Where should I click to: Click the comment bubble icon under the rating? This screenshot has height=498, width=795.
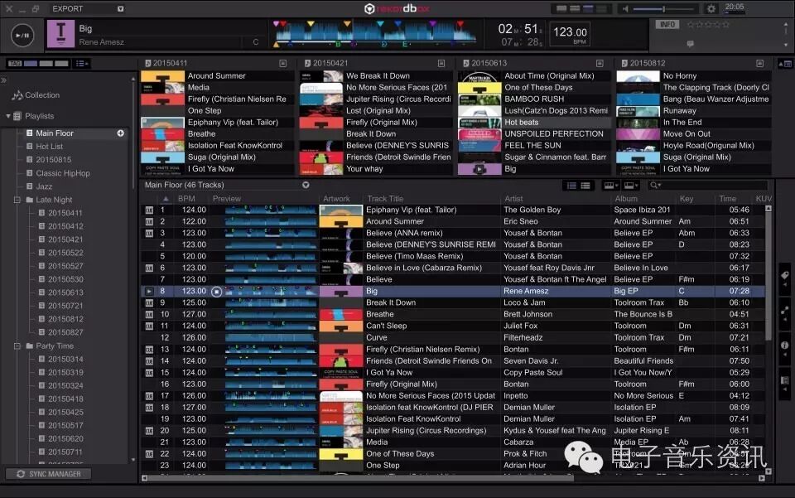click(690, 44)
